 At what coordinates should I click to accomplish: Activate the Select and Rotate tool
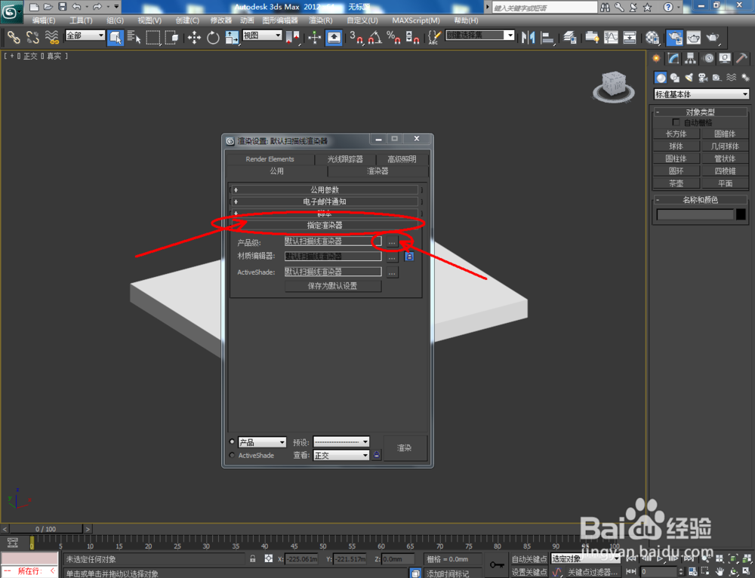point(213,37)
